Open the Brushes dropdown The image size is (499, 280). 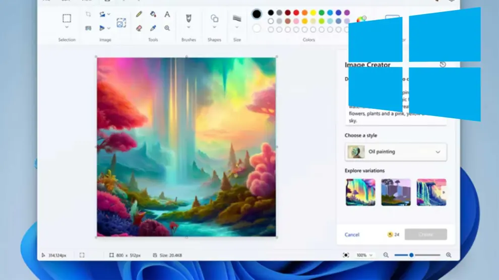[189, 27]
